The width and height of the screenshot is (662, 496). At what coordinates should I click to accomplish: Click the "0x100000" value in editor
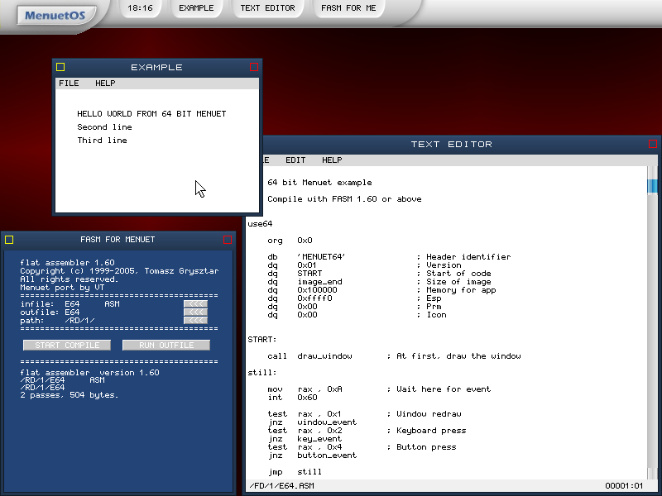pos(317,290)
